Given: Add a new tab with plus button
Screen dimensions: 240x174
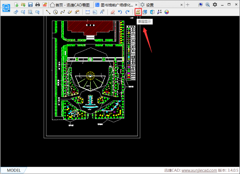Looking at the screenshot, I should [x=188, y=4].
